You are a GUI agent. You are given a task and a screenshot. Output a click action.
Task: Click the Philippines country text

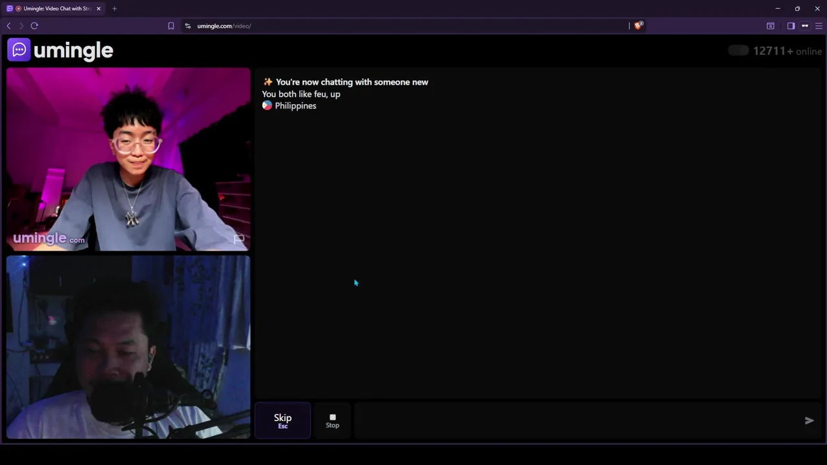(x=295, y=105)
